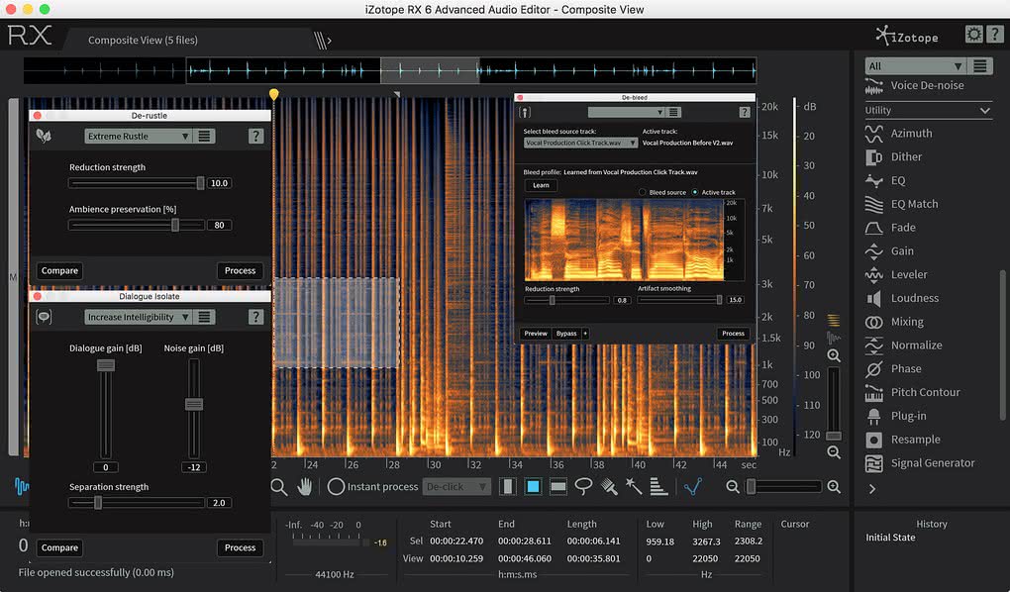Open the De-bleed preset menu list icon

click(673, 112)
